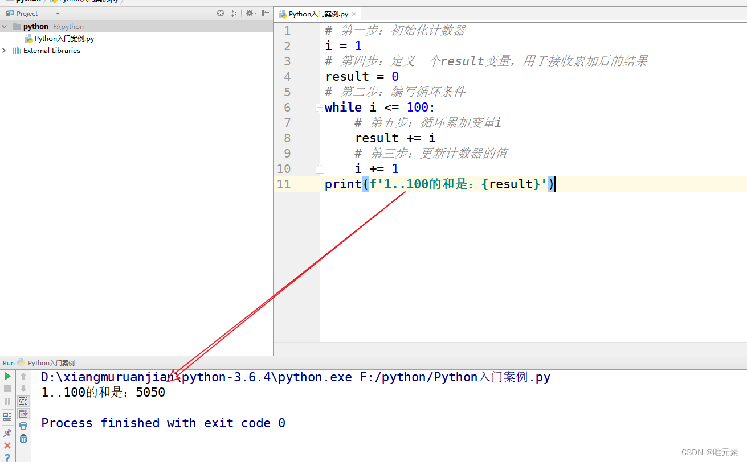
Task: Select Python入门案例.py in project tree
Action: coord(64,39)
